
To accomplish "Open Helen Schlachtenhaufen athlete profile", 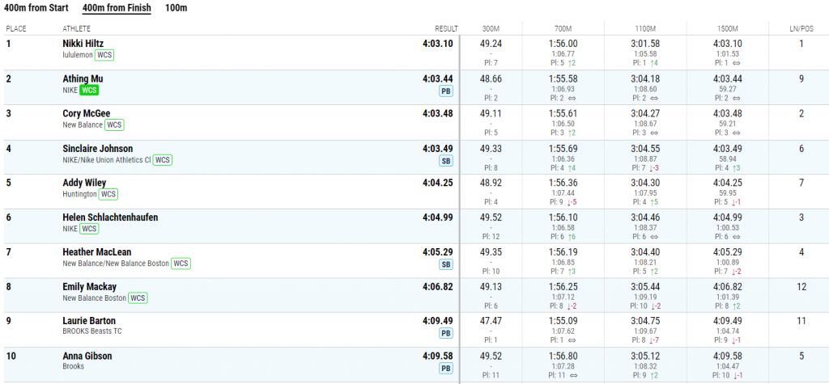I will coord(110,217).
